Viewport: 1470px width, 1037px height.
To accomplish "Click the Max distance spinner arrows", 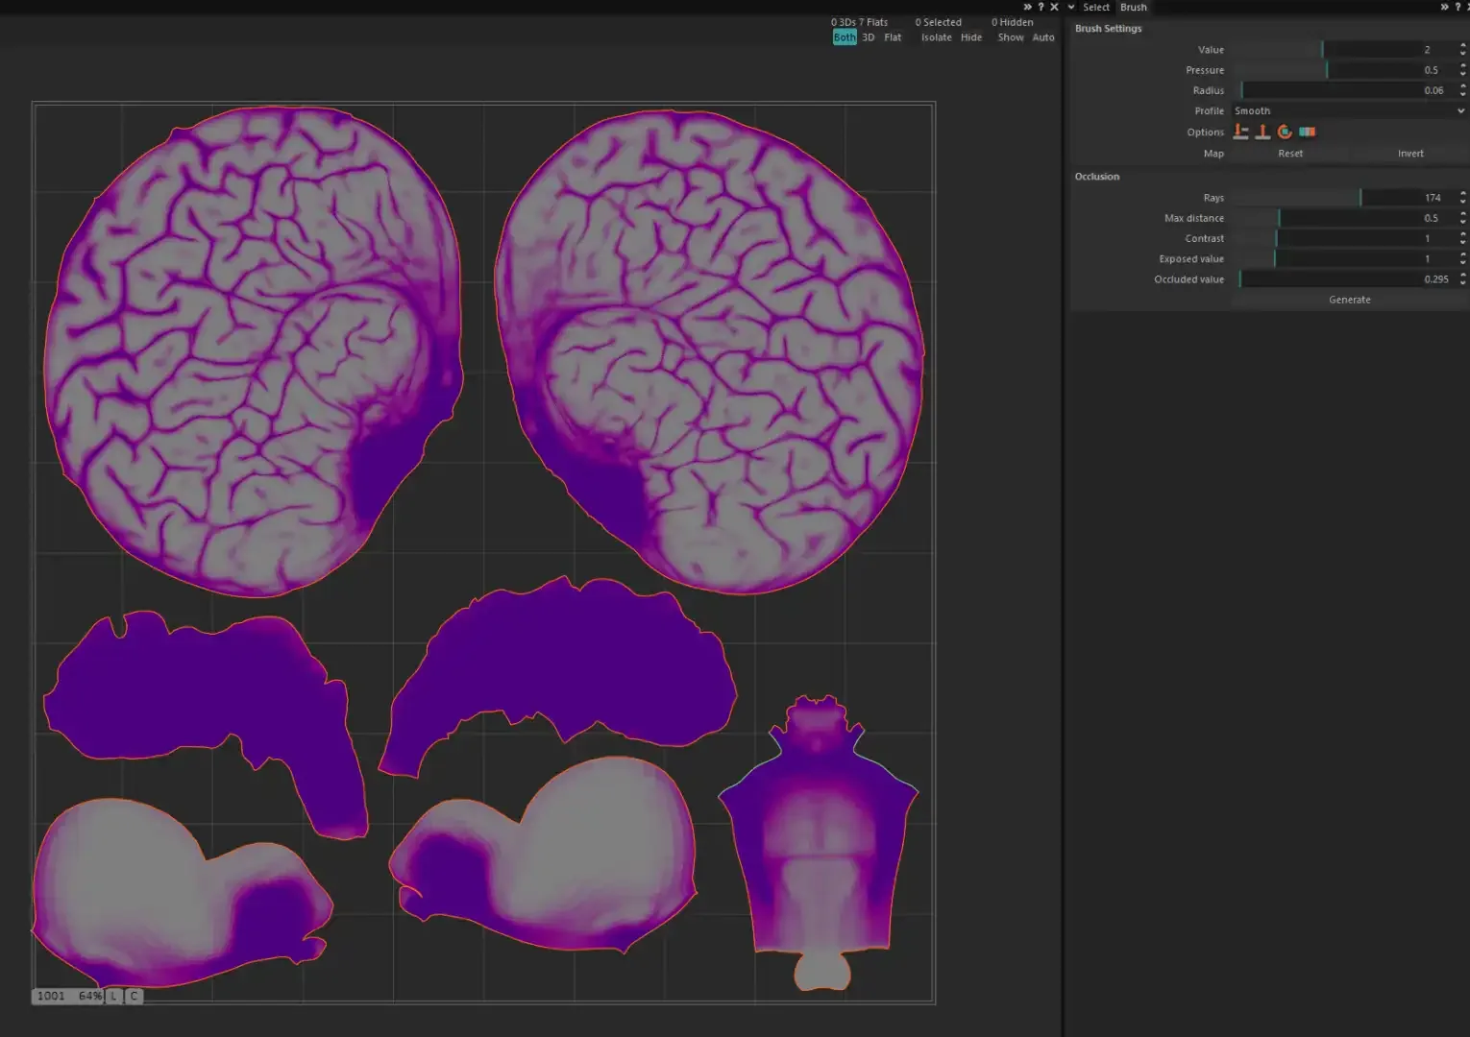I will (1462, 218).
